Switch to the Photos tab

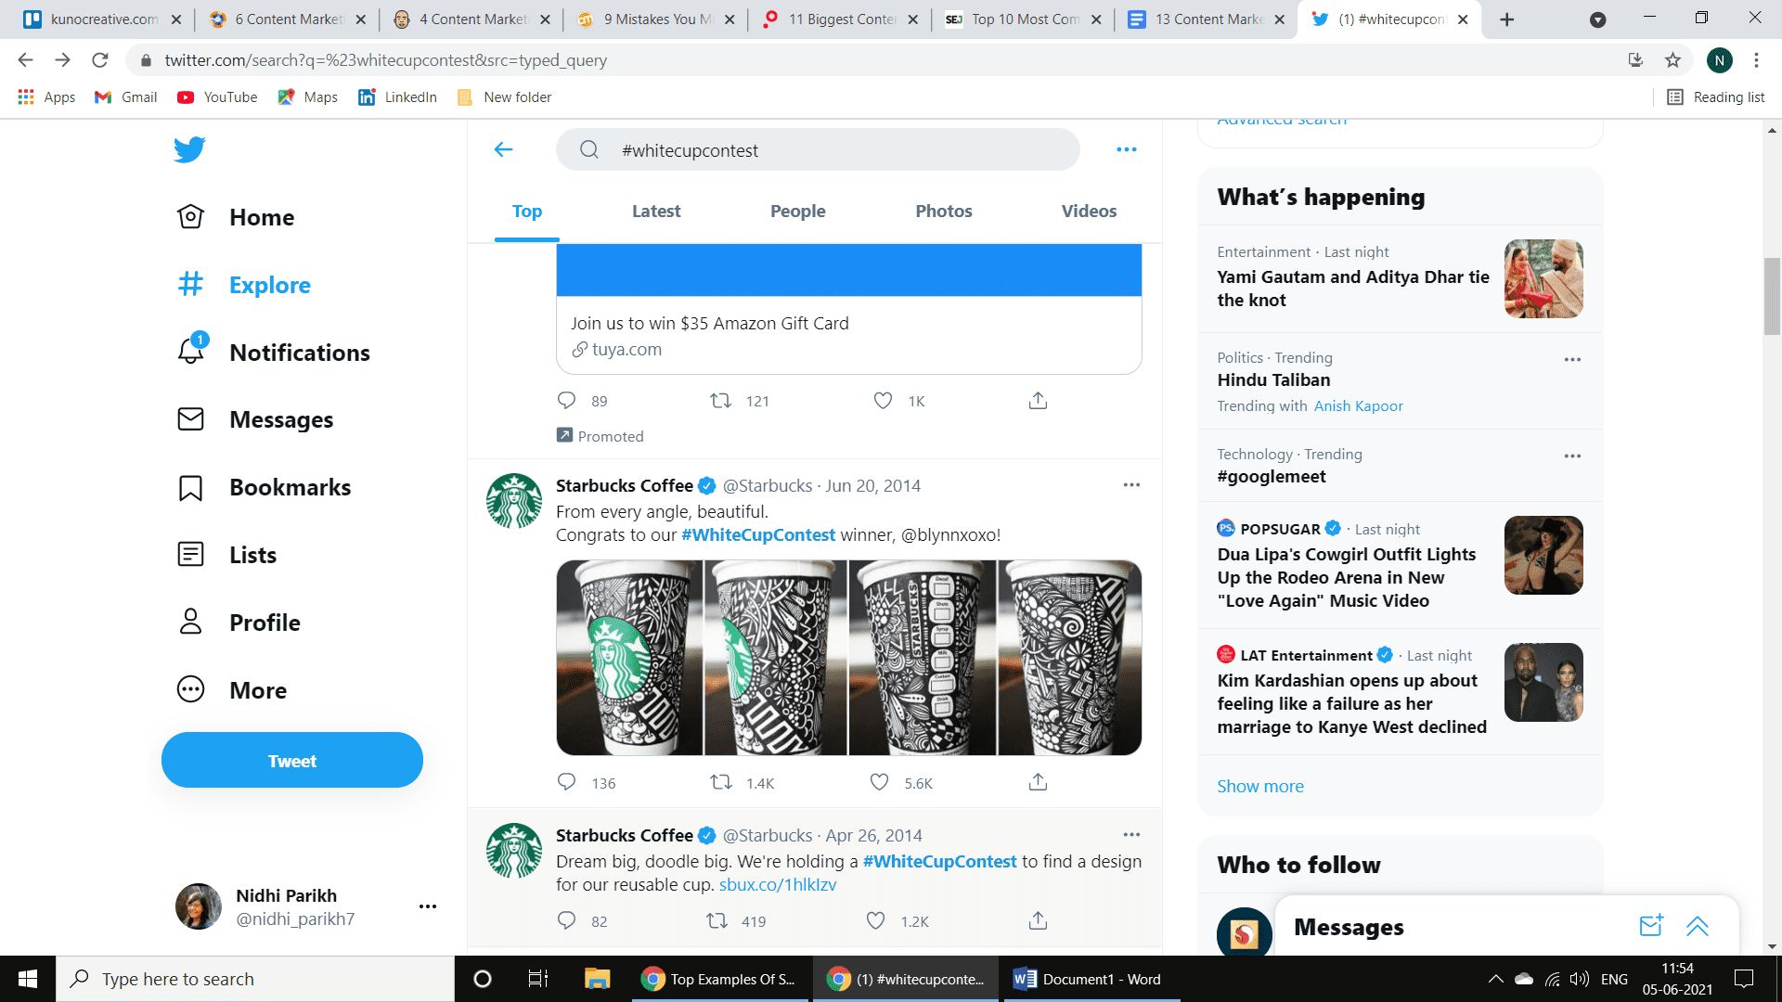click(x=944, y=212)
